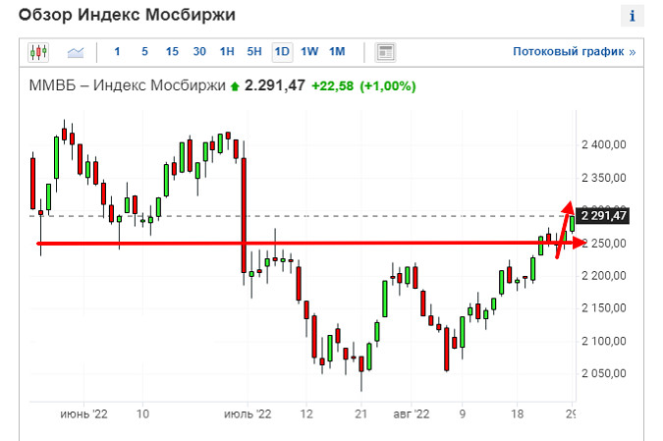This screenshot has height=441, width=663.
Task: Select the 1 minute interval
Action: point(117,52)
